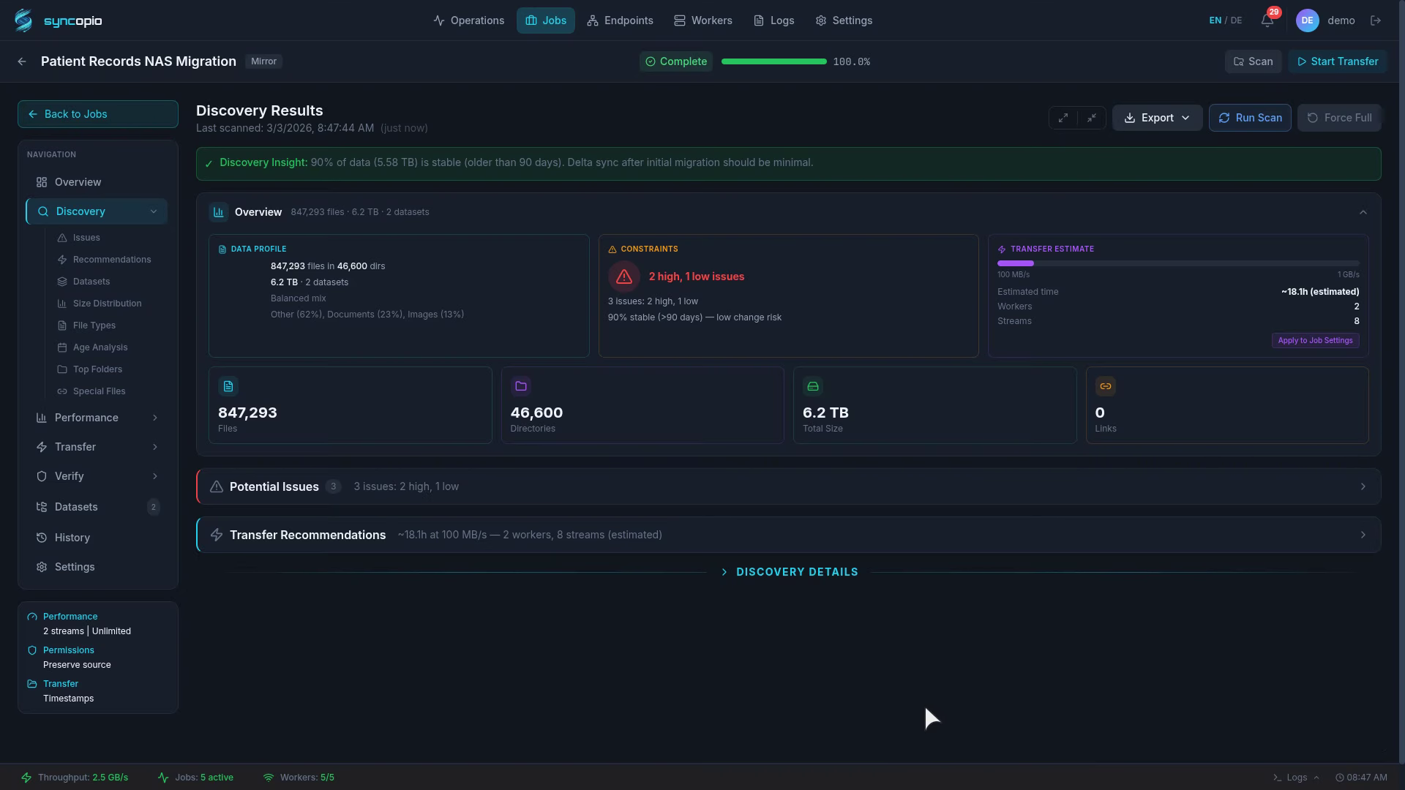Expand the Transfer Recommendations section
Image resolution: width=1405 pixels, height=790 pixels.
click(788, 535)
